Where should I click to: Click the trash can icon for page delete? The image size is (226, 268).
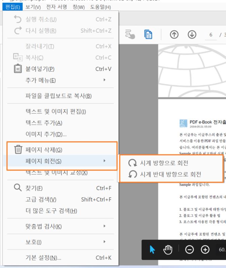click(x=18, y=149)
